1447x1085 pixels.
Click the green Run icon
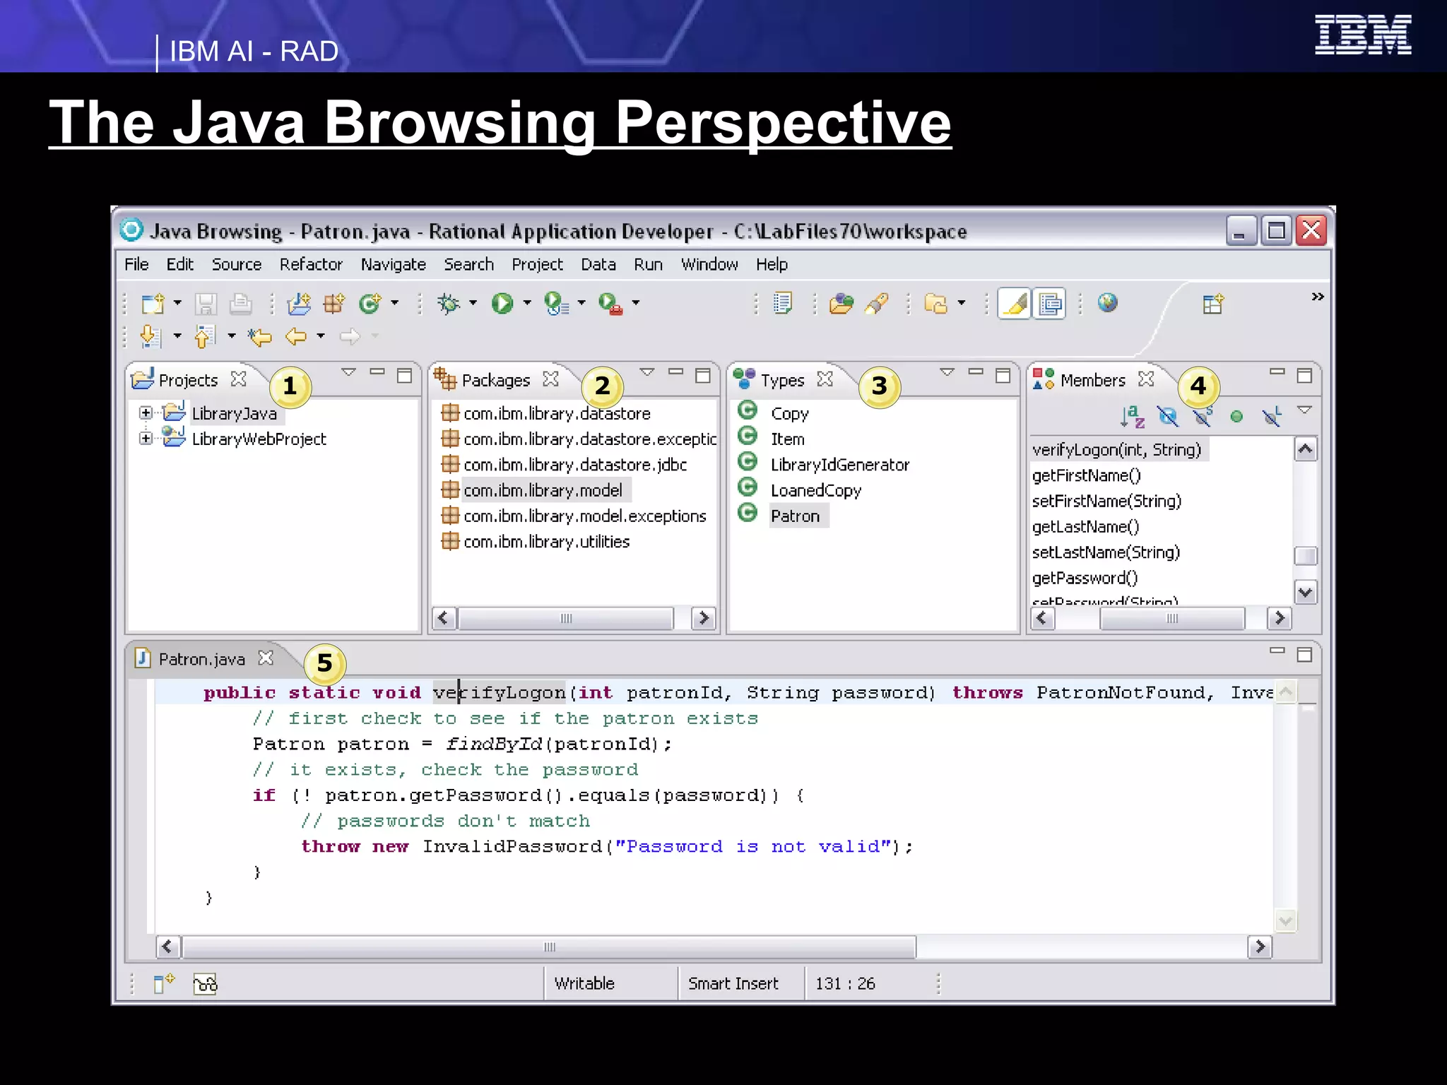coord(502,304)
